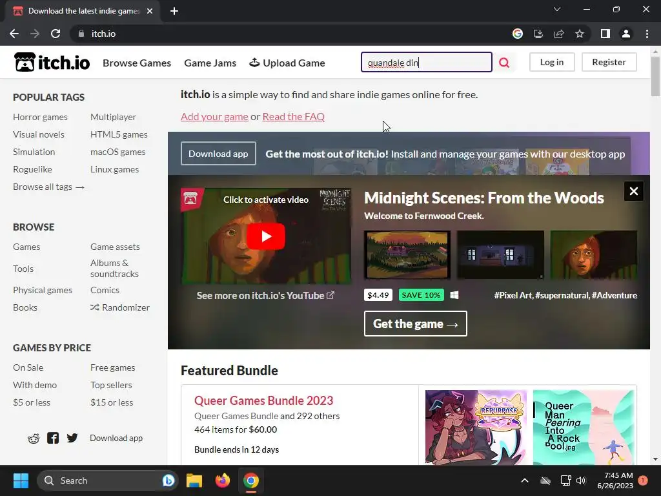661x496 pixels.
Task: Open the Queer Games Bundle 2023 link
Action: 264,400
